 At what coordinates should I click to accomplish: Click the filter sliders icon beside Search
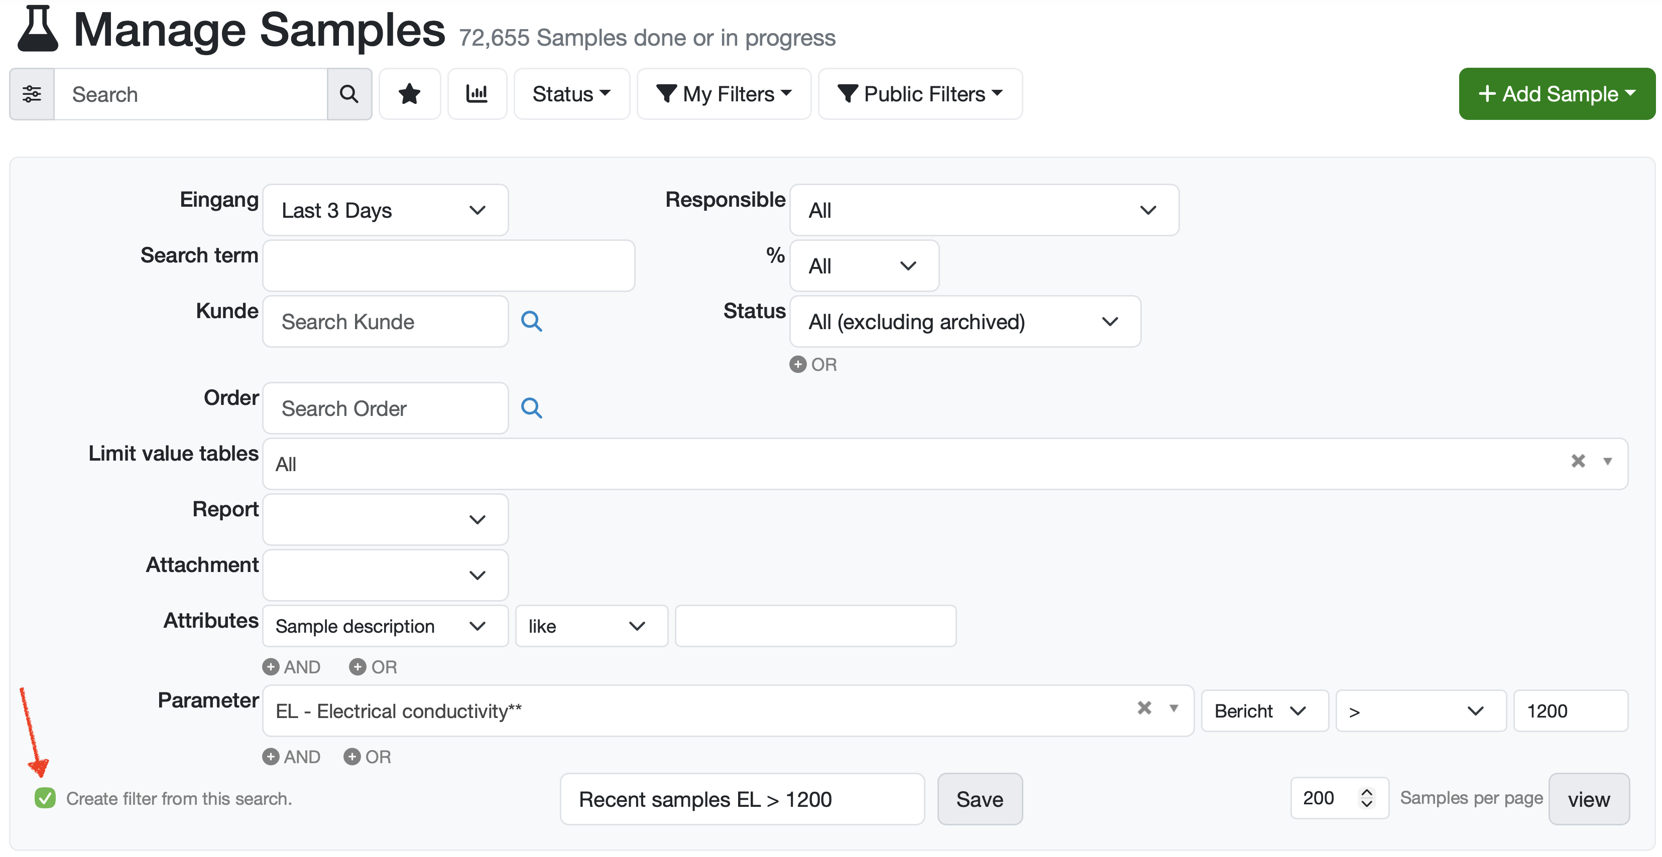[32, 94]
